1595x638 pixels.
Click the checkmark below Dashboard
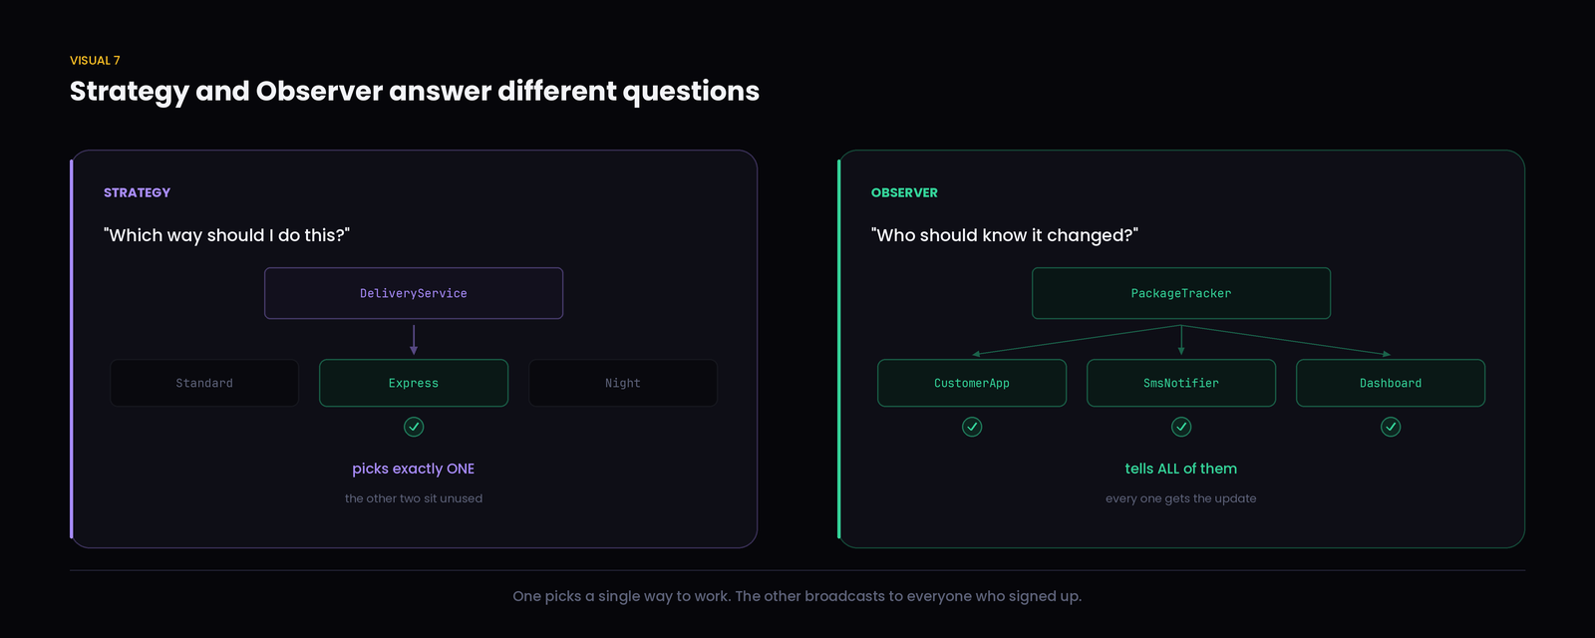click(x=1391, y=427)
